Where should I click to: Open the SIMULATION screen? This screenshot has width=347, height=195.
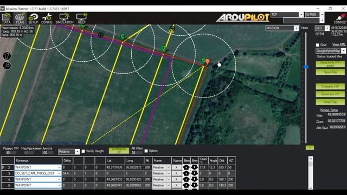[64, 18]
